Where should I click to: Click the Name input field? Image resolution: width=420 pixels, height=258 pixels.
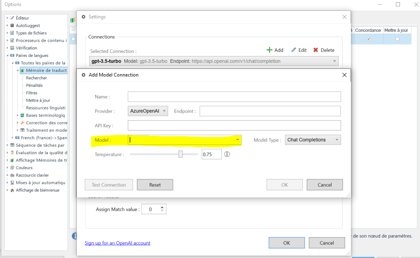click(234, 97)
